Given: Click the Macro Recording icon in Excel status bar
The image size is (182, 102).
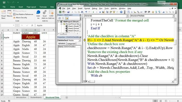Looking at the screenshot, I should coord(9,101).
